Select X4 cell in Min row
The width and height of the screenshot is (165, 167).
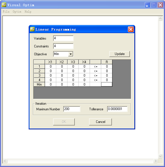(x=84, y=84)
